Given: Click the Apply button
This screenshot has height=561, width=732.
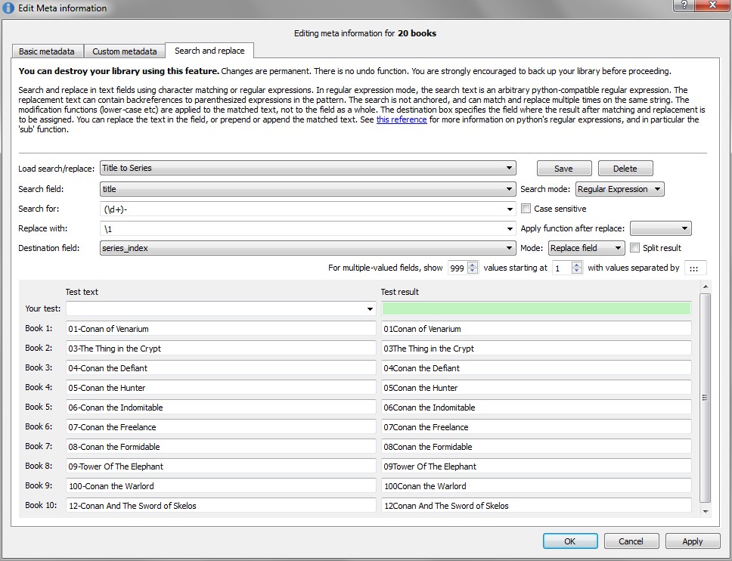Looking at the screenshot, I should [x=693, y=541].
